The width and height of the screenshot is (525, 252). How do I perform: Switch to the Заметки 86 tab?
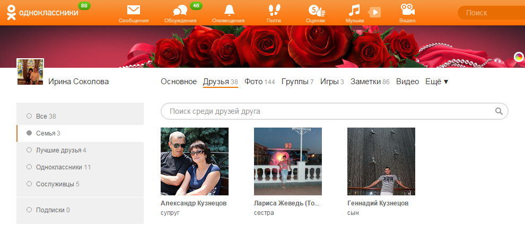370,82
